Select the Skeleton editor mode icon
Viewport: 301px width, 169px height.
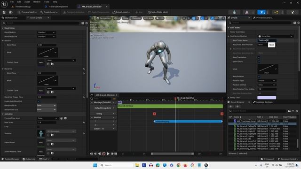[x=234, y=12]
